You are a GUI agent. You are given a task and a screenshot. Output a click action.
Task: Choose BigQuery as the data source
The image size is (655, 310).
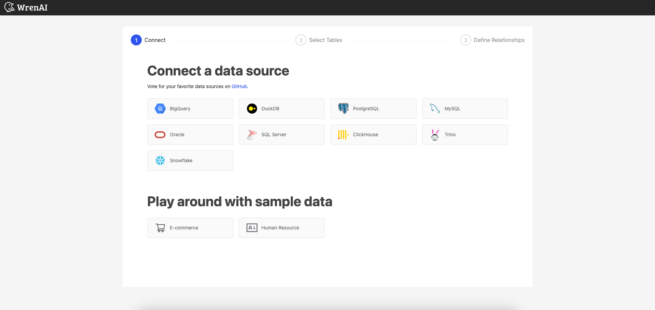click(x=190, y=109)
